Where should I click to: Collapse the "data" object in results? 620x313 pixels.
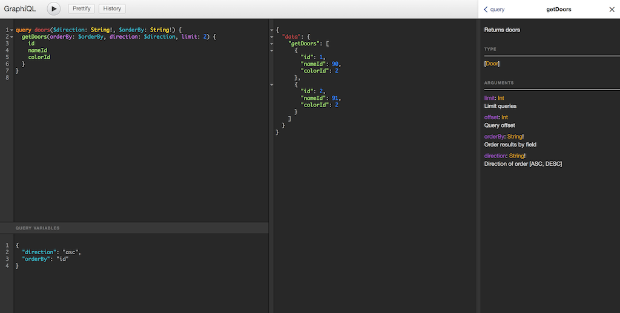271,37
